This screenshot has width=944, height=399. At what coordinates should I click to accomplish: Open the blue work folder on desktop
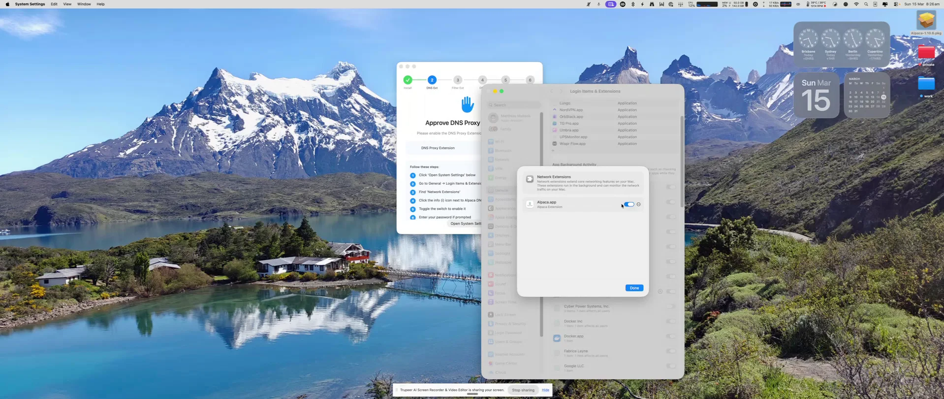pyautogui.click(x=926, y=84)
